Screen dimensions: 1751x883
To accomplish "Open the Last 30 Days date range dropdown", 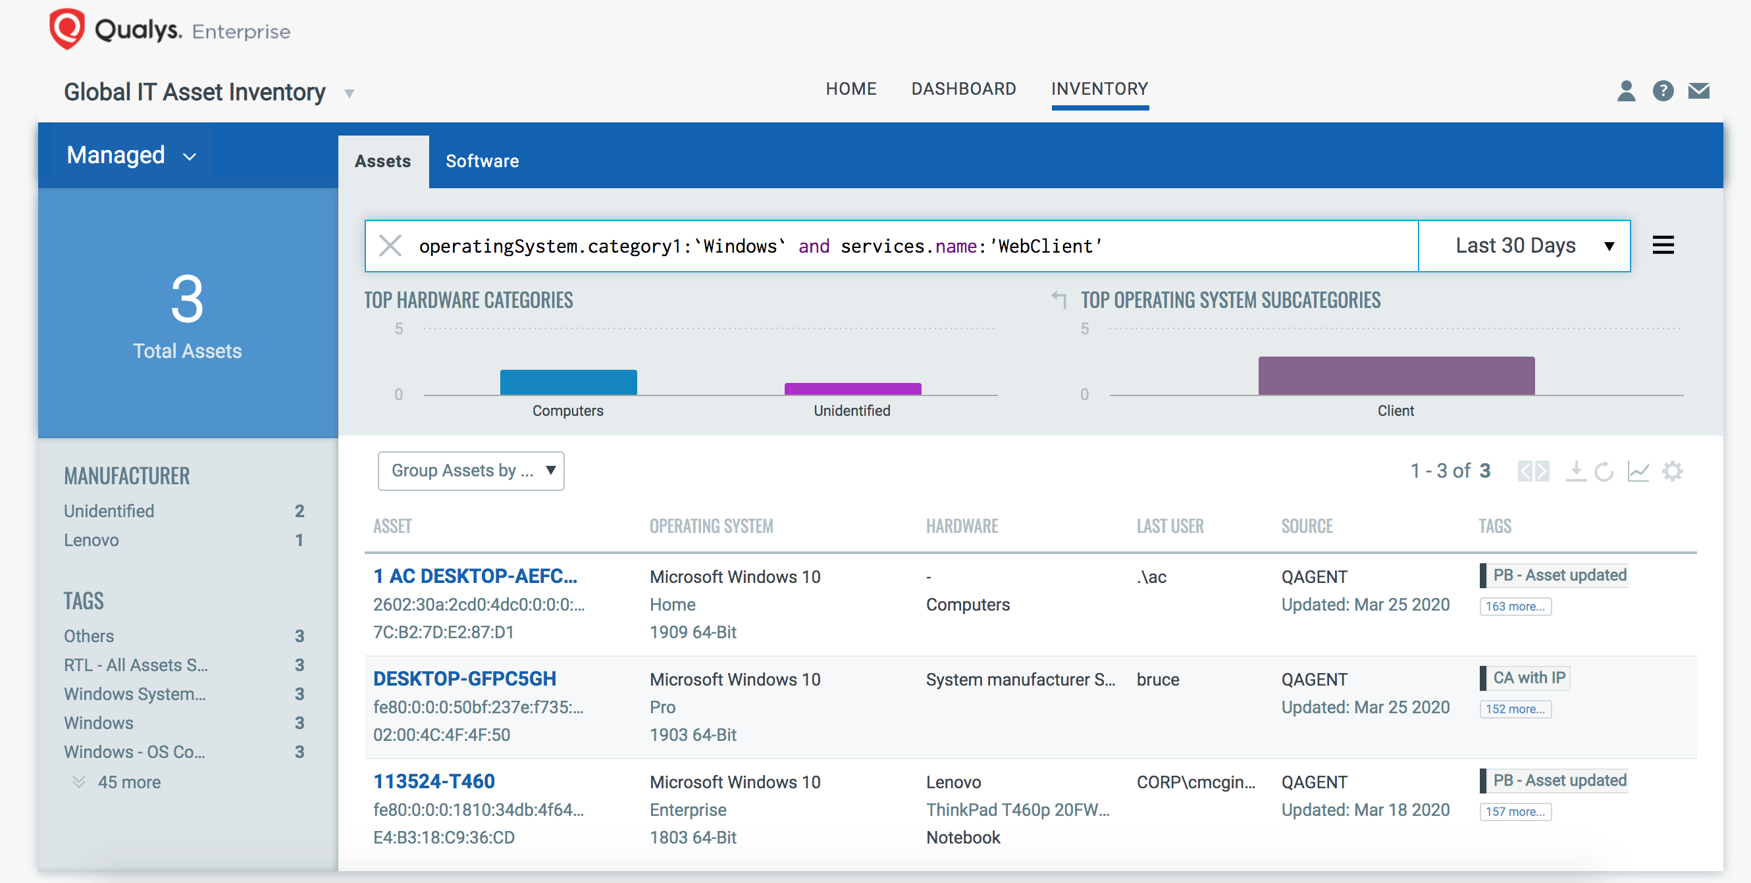I will click(x=1523, y=246).
